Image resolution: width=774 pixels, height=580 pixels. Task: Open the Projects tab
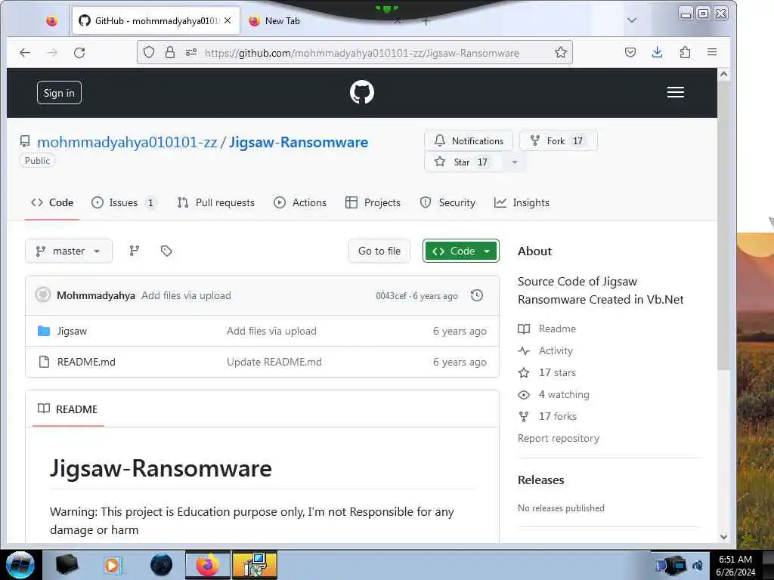click(x=373, y=202)
